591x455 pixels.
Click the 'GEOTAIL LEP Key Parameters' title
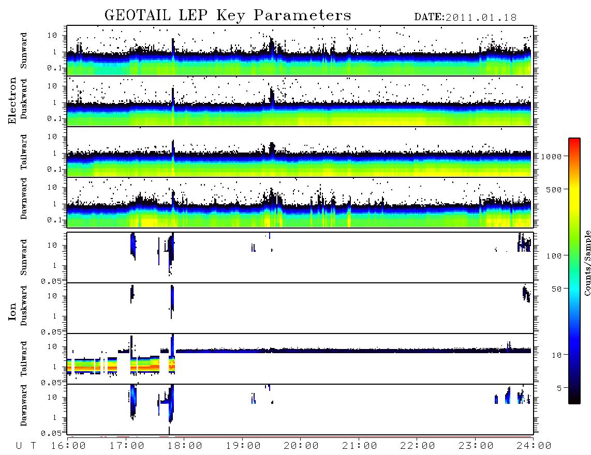228,16
